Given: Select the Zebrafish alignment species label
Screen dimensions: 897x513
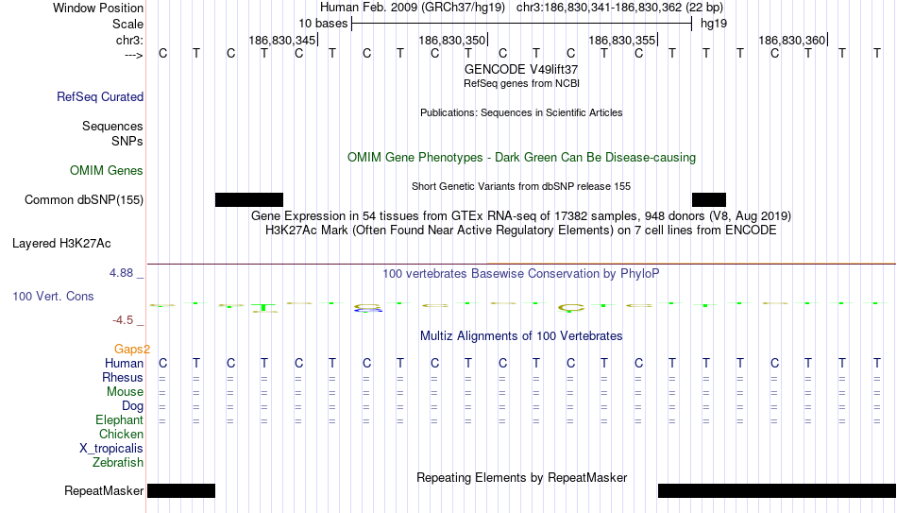Looking at the screenshot, I should [118, 463].
